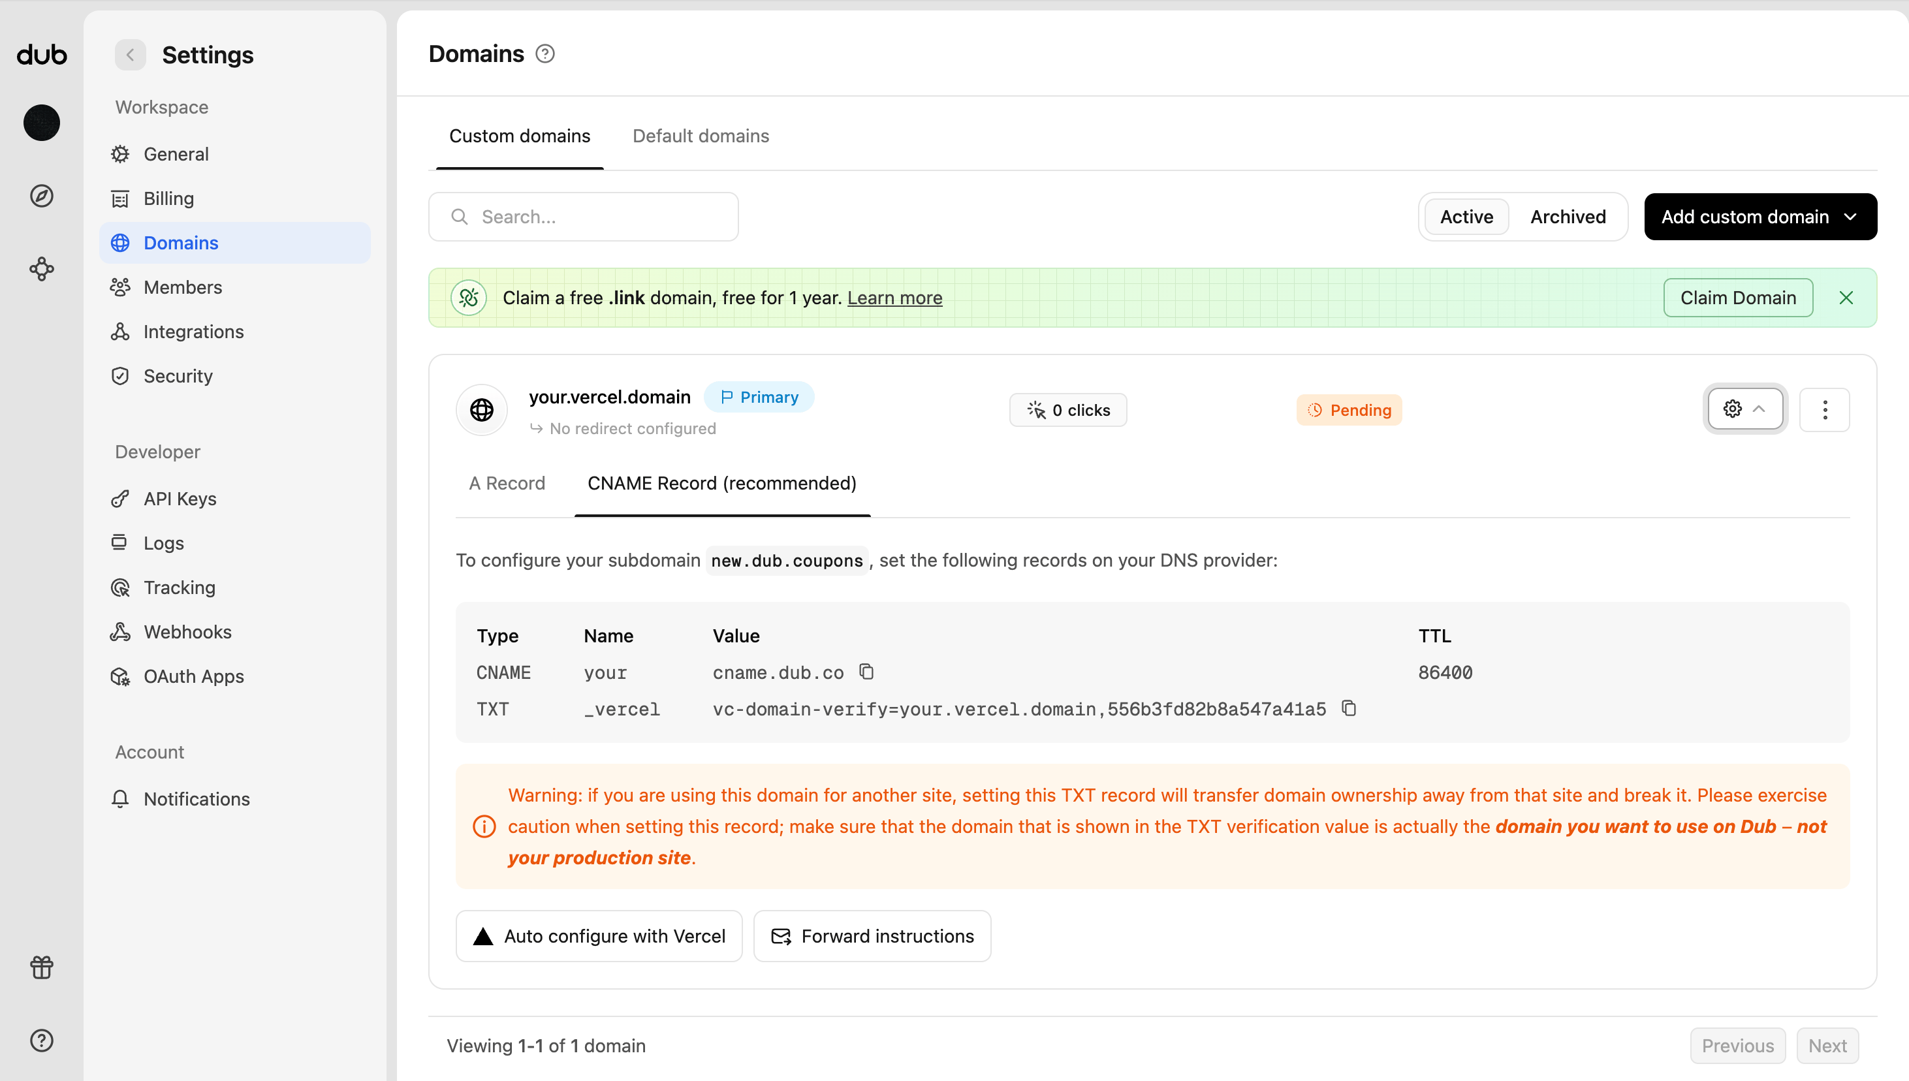Click the globe icon of your.vercel.domain
The height and width of the screenshot is (1081, 1909).
482,410
